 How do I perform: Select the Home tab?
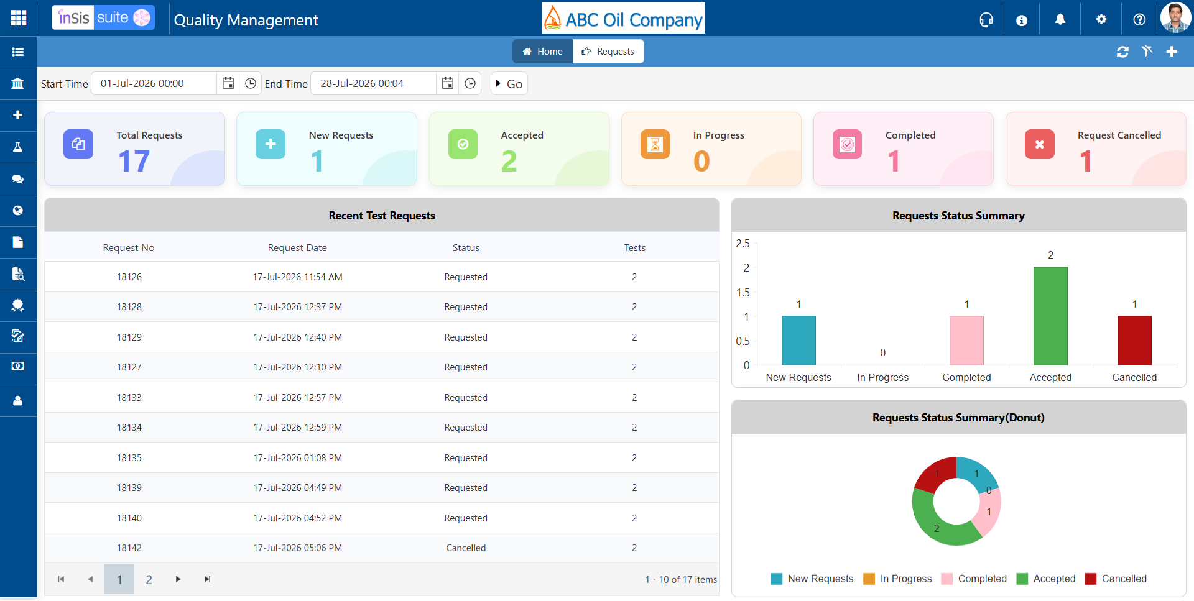tap(543, 52)
